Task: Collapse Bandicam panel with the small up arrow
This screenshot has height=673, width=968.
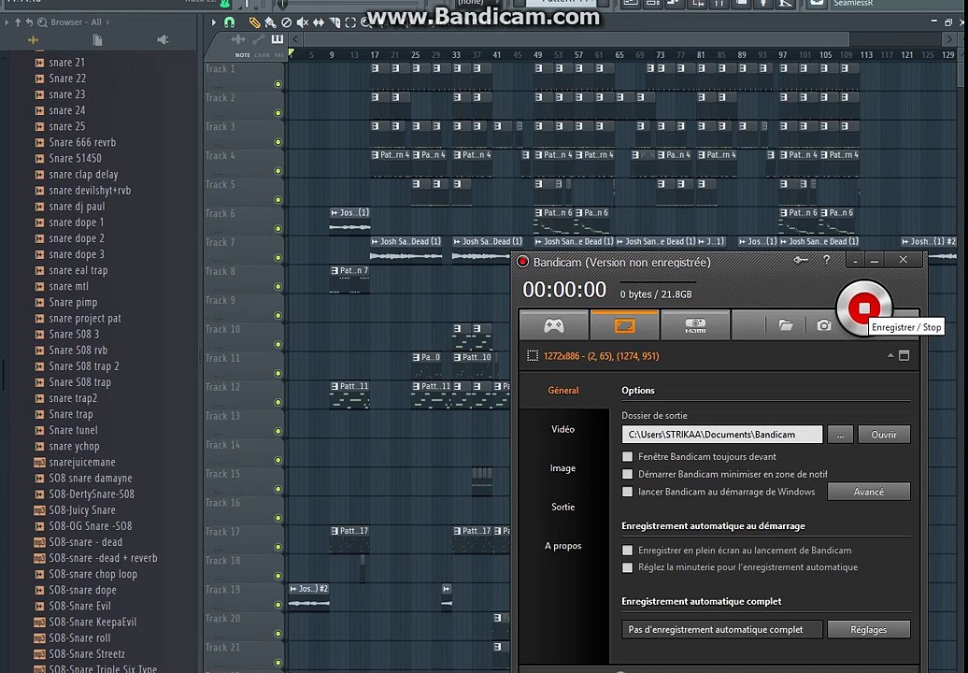Action: (x=890, y=355)
